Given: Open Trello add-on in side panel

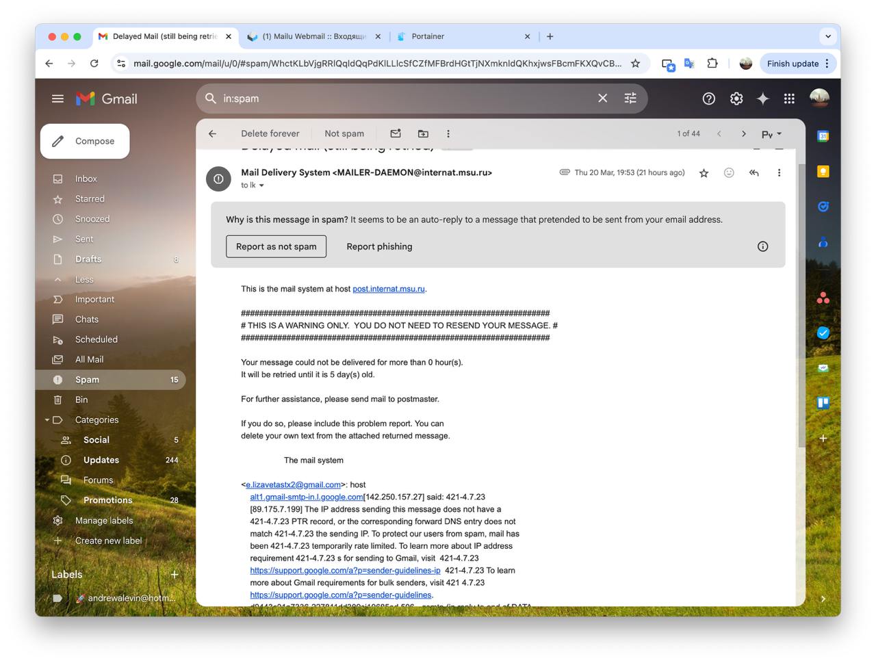Looking at the screenshot, I should [823, 403].
